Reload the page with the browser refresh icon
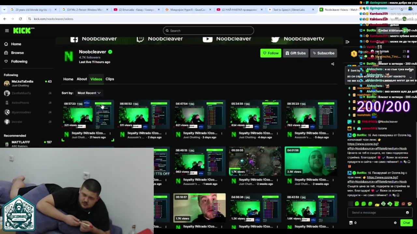417x234 pixels. pos(20,19)
